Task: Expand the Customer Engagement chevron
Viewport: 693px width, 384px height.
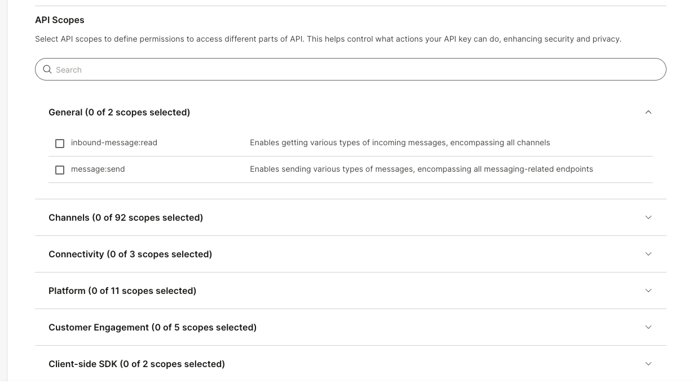Action: [x=648, y=327]
